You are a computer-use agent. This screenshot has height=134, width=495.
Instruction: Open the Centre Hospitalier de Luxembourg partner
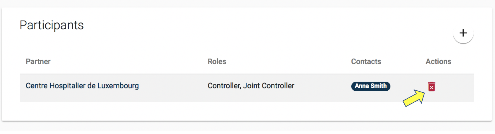pos(82,86)
